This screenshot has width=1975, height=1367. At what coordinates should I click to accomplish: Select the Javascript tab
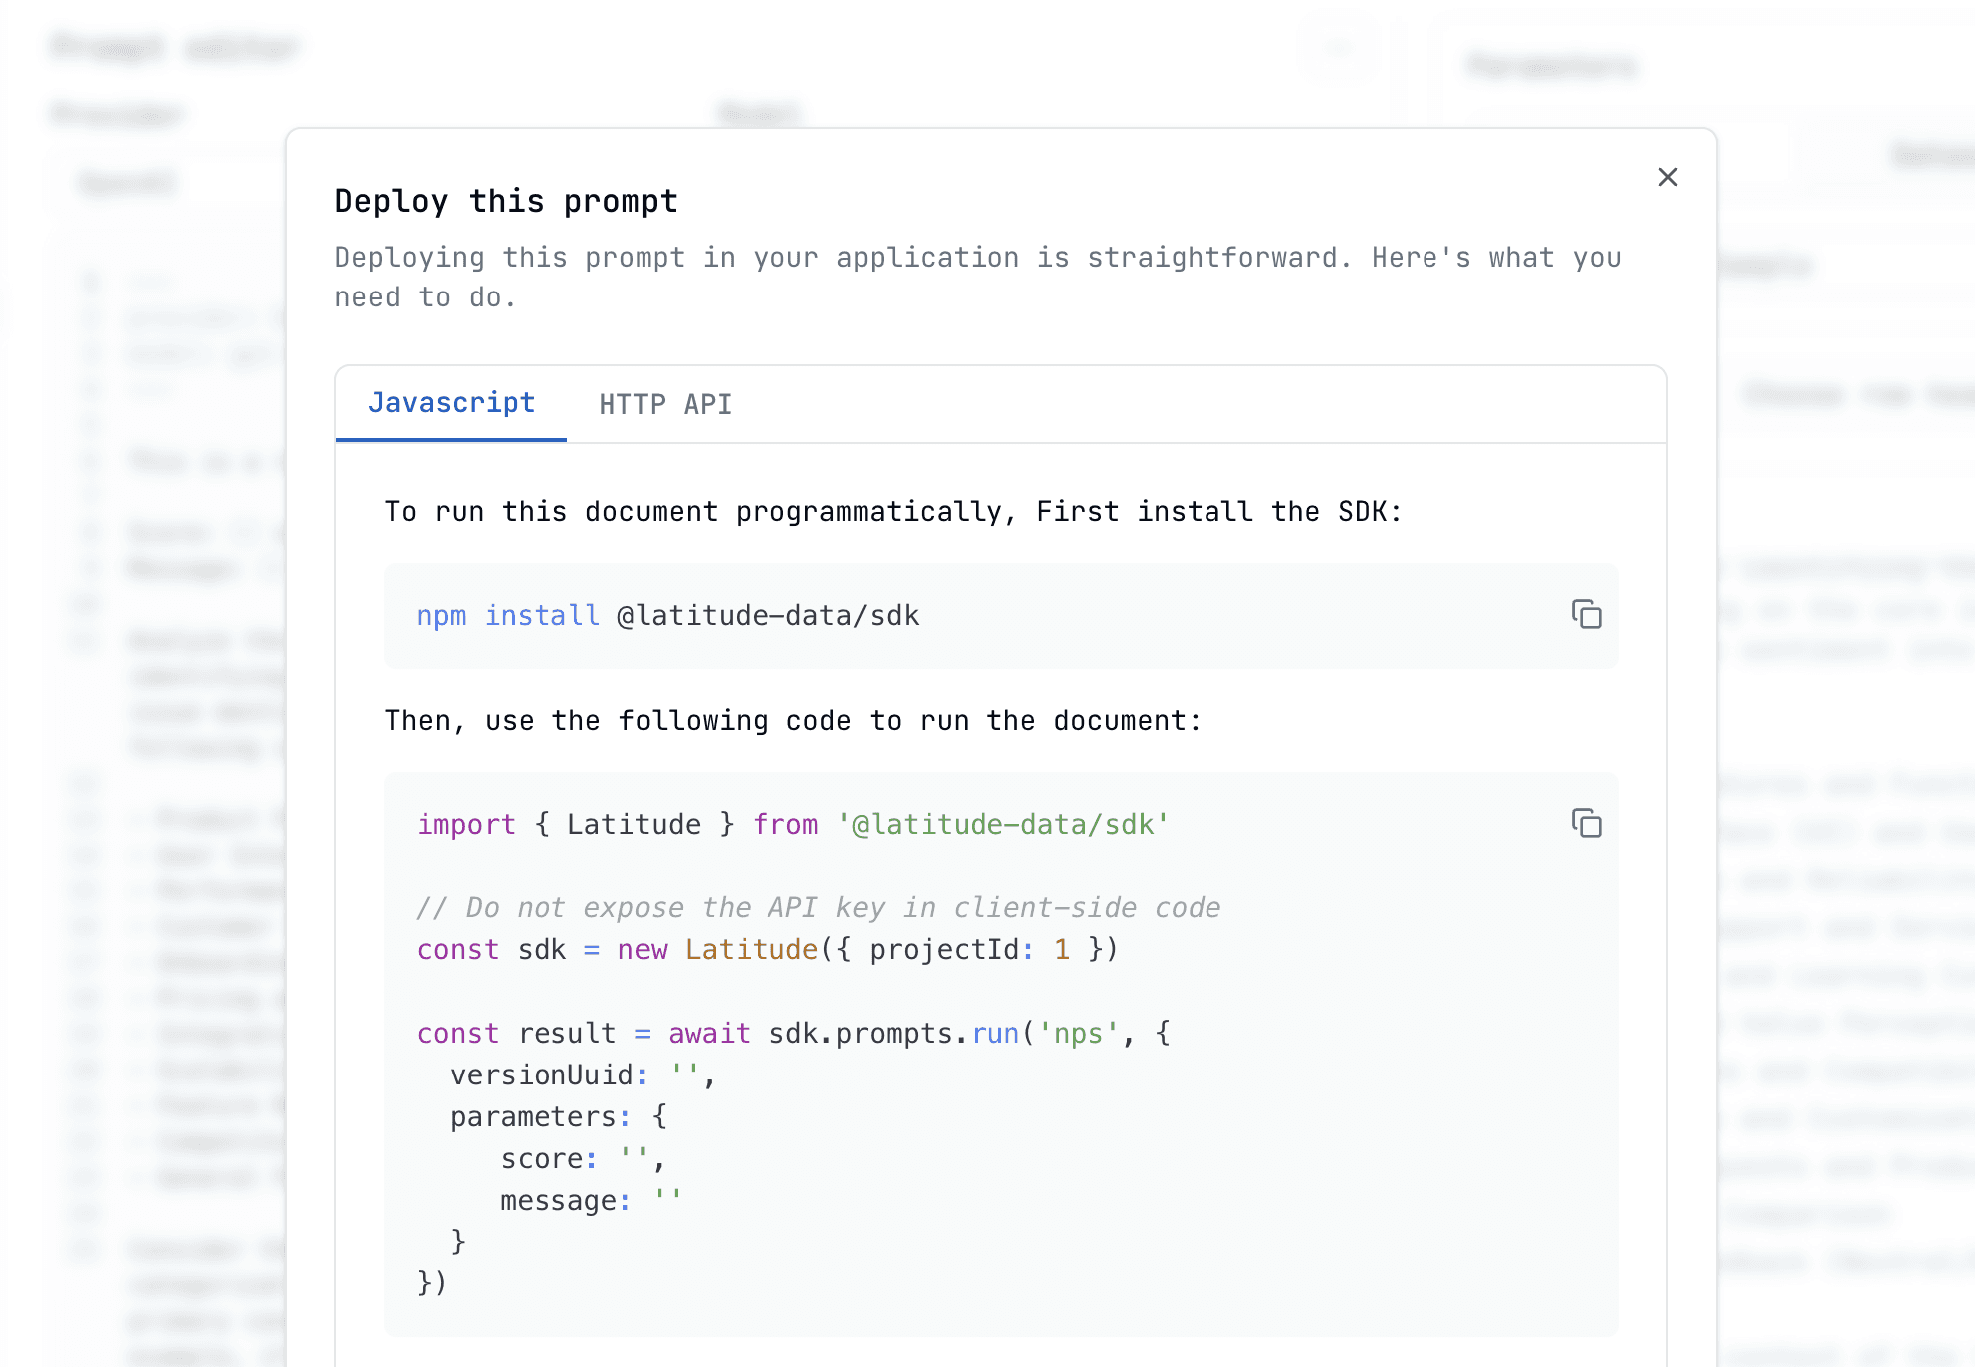451,403
